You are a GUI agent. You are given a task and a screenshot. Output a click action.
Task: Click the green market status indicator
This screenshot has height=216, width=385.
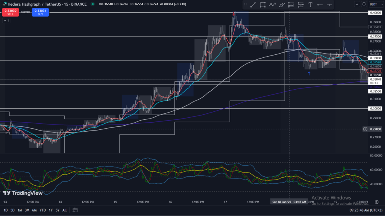point(92,4)
